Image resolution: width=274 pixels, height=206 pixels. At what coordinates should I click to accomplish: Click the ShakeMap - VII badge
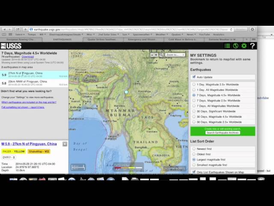click(39, 151)
